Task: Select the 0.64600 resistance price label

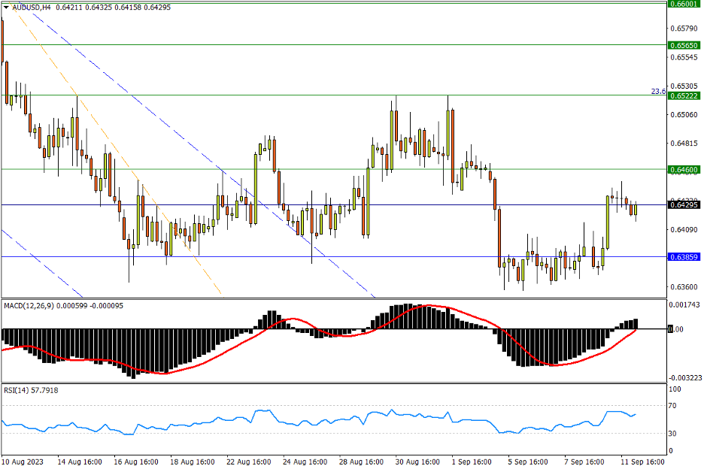Action: (x=684, y=170)
